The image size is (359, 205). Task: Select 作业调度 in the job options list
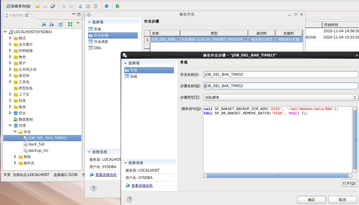pos(101,42)
